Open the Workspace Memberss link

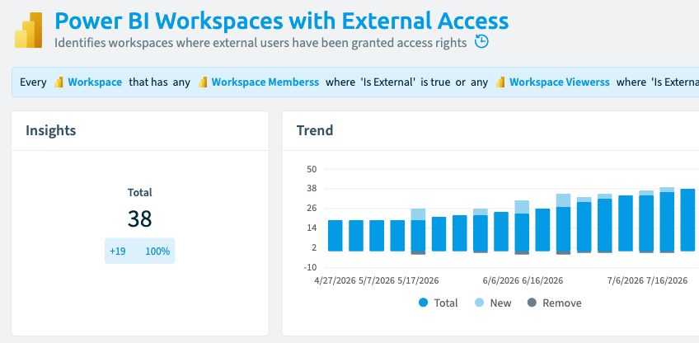pos(265,82)
